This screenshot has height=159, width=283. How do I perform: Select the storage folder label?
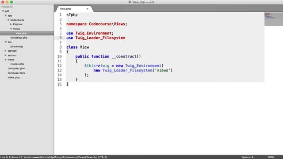coord(12,51)
